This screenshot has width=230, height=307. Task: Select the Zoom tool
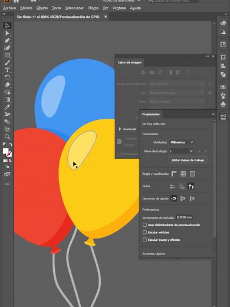7,136
